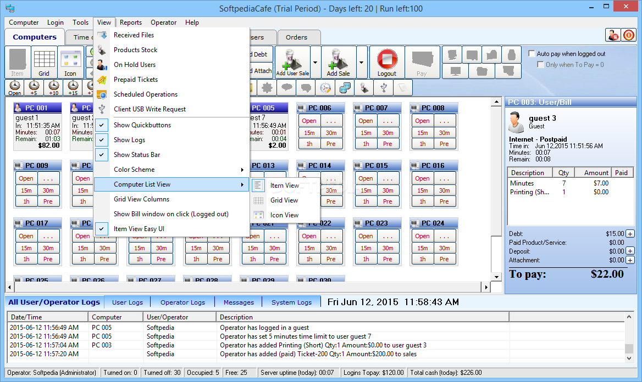642x382 pixels.
Task: Open the scheduled clock toolbar icon
Action: pos(325,87)
